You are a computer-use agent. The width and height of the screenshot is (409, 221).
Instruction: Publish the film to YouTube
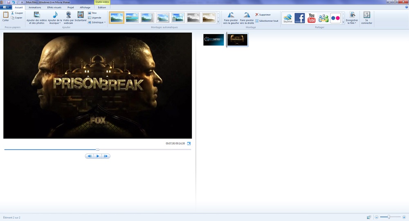(311, 18)
